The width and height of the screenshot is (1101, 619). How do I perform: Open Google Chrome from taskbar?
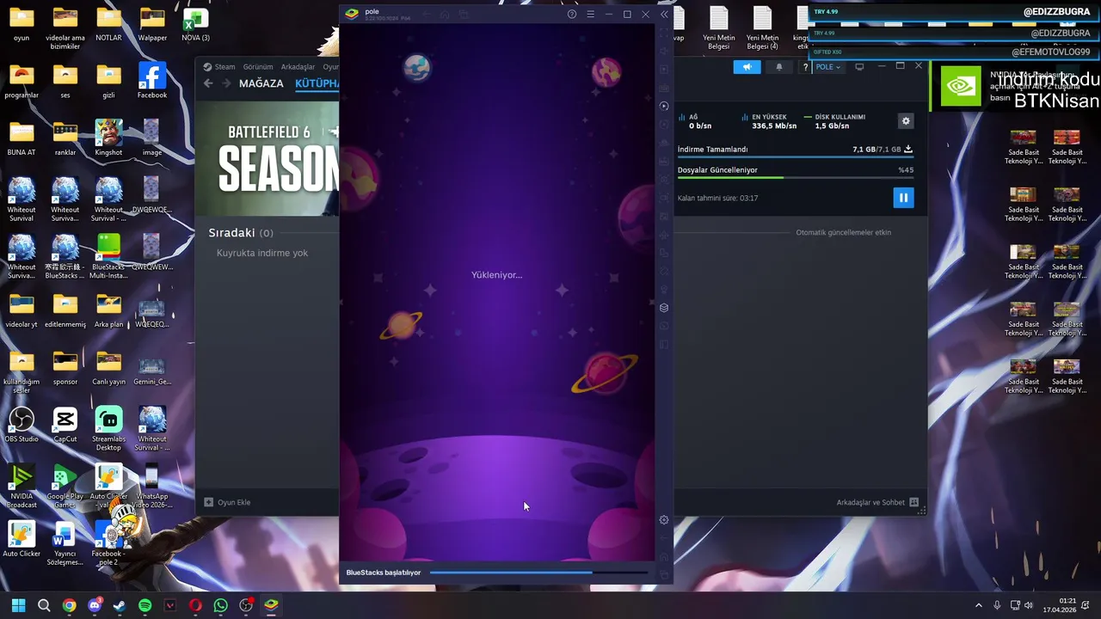69,605
